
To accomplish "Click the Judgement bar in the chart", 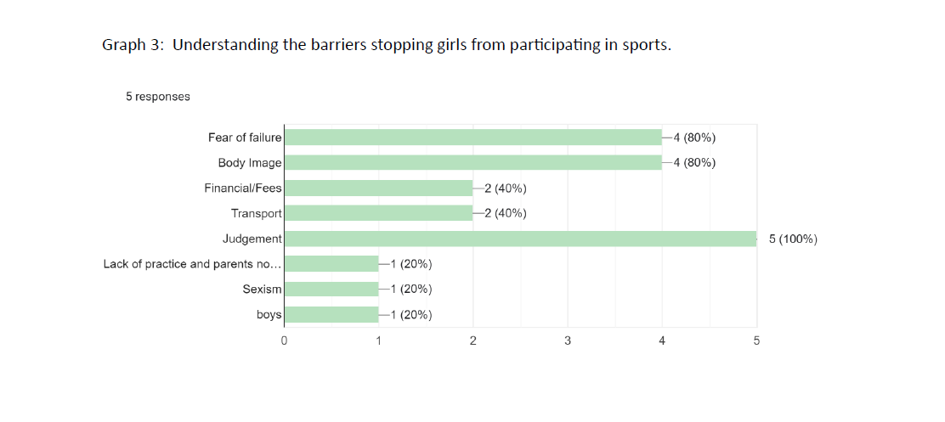I will (x=519, y=239).
